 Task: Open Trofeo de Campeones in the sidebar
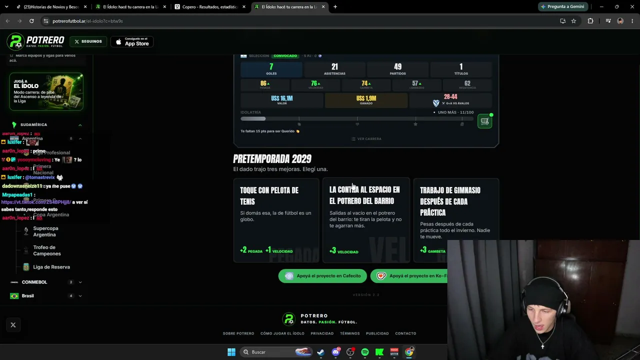(47, 250)
